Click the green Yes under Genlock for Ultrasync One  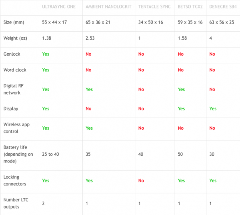tap(46, 54)
